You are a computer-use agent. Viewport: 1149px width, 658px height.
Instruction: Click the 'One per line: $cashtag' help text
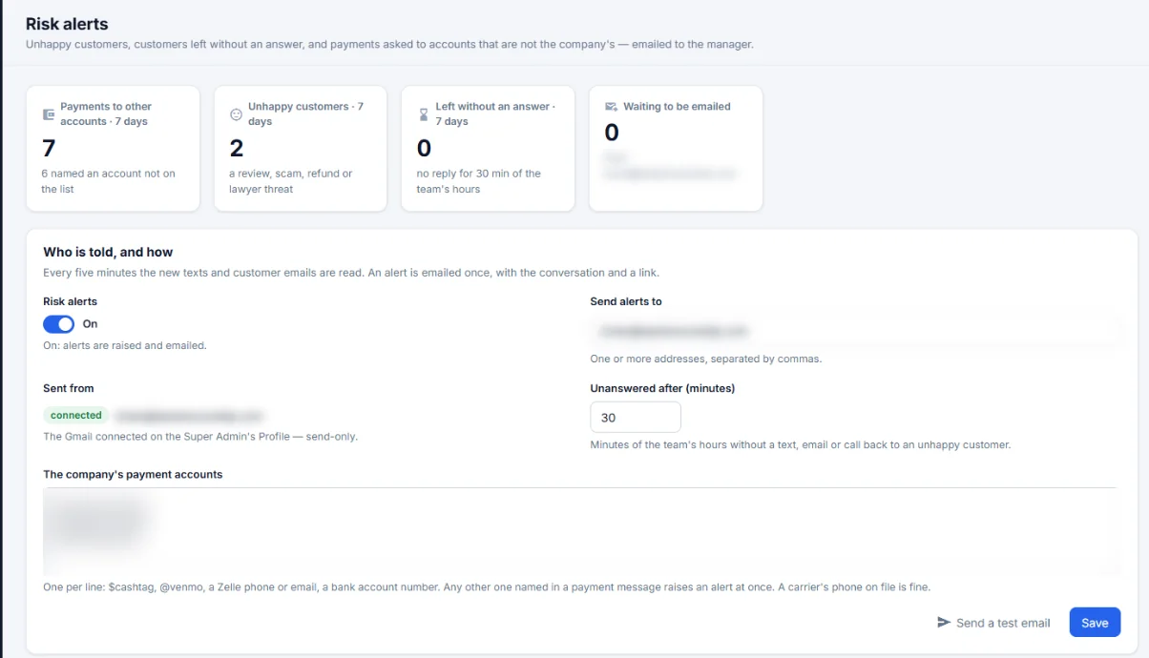click(x=487, y=586)
